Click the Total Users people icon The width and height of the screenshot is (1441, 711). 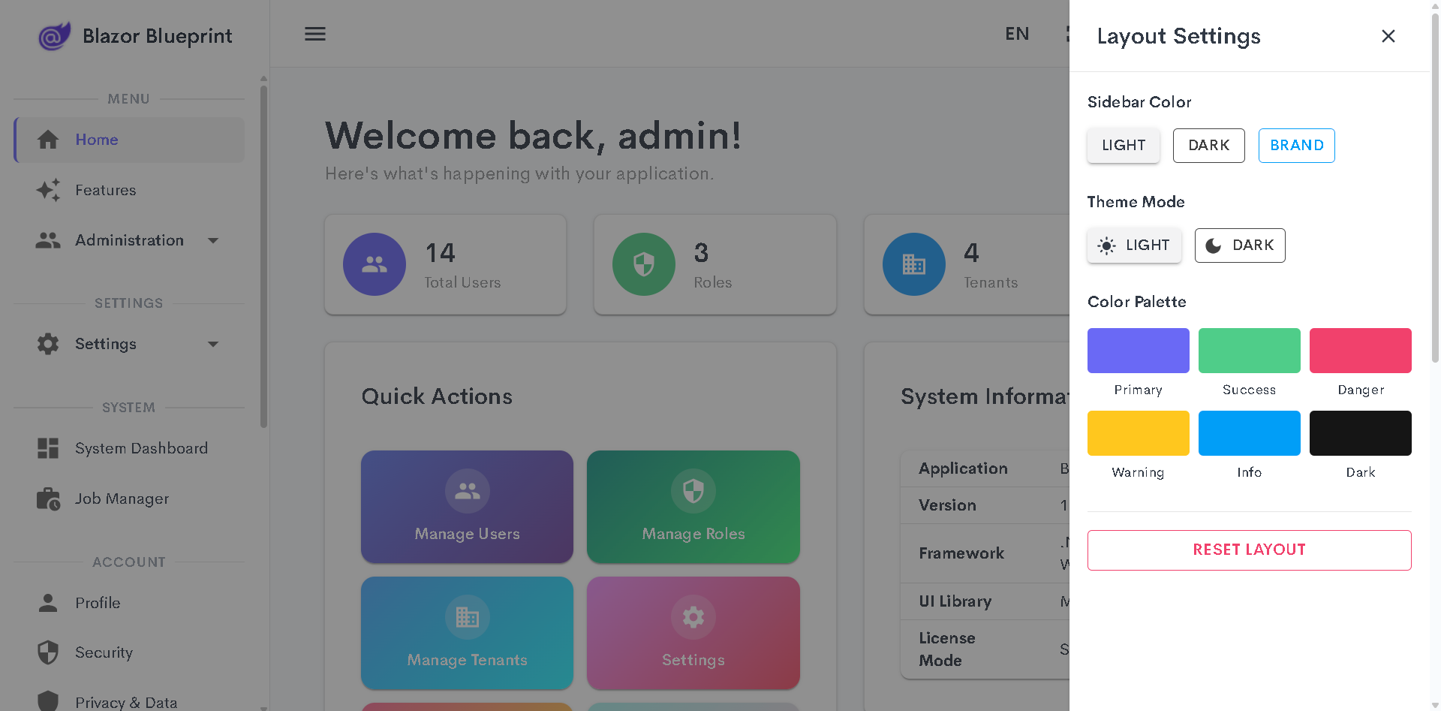pos(374,264)
